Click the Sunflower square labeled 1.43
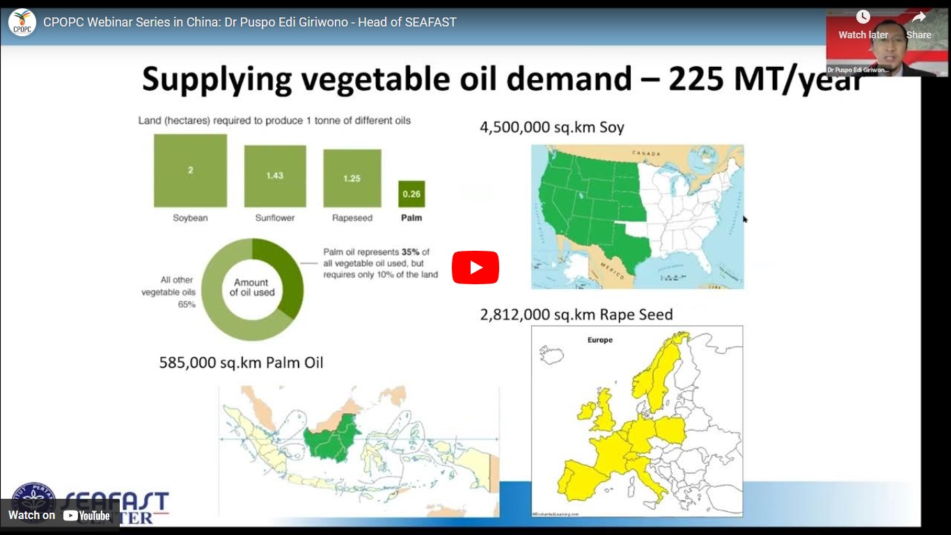 coord(275,176)
